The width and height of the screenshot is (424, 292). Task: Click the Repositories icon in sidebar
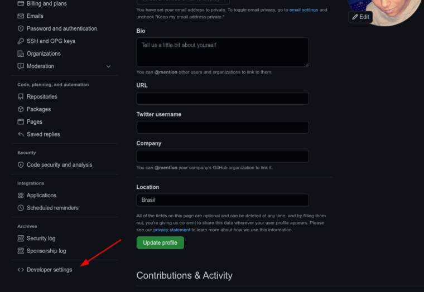[21, 97]
